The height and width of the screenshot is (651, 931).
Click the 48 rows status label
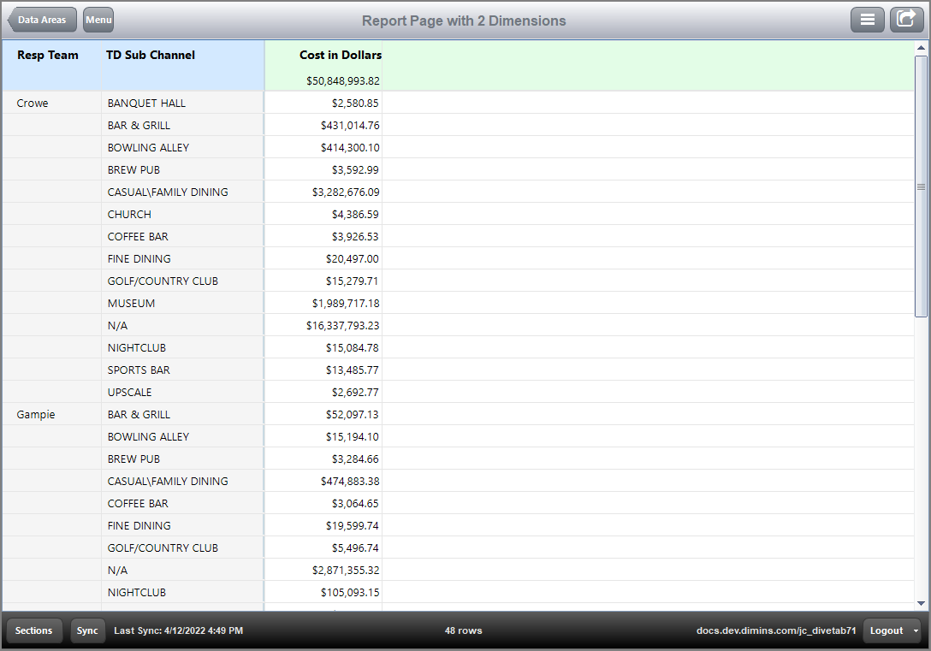(463, 630)
